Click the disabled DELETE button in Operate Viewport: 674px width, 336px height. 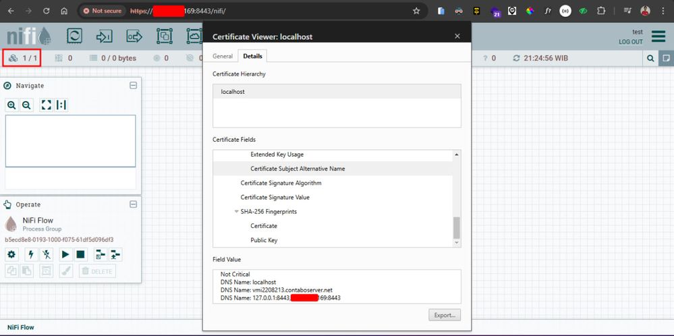97,271
